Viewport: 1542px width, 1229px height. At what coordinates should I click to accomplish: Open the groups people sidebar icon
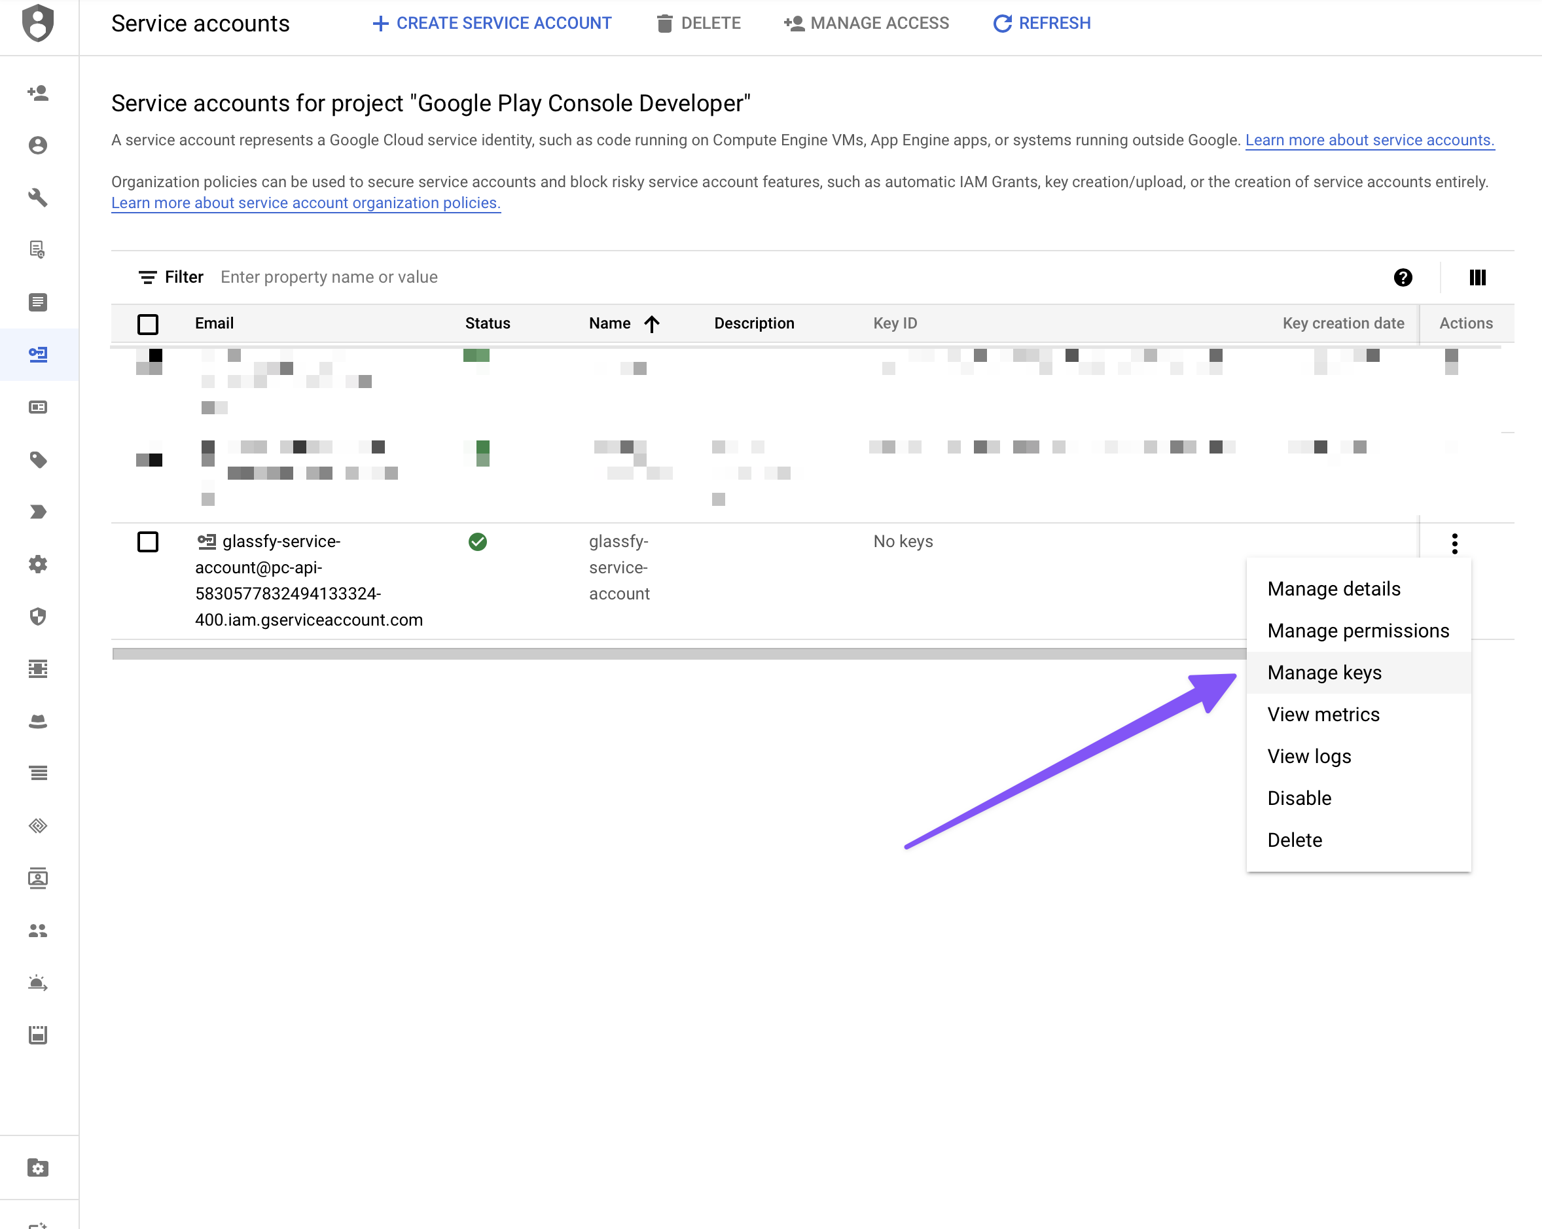tap(38, 930)
